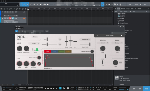Screen dimensions: 150x91
Task: Toggle the plugin power bypass button
Action: pos(16,31)
